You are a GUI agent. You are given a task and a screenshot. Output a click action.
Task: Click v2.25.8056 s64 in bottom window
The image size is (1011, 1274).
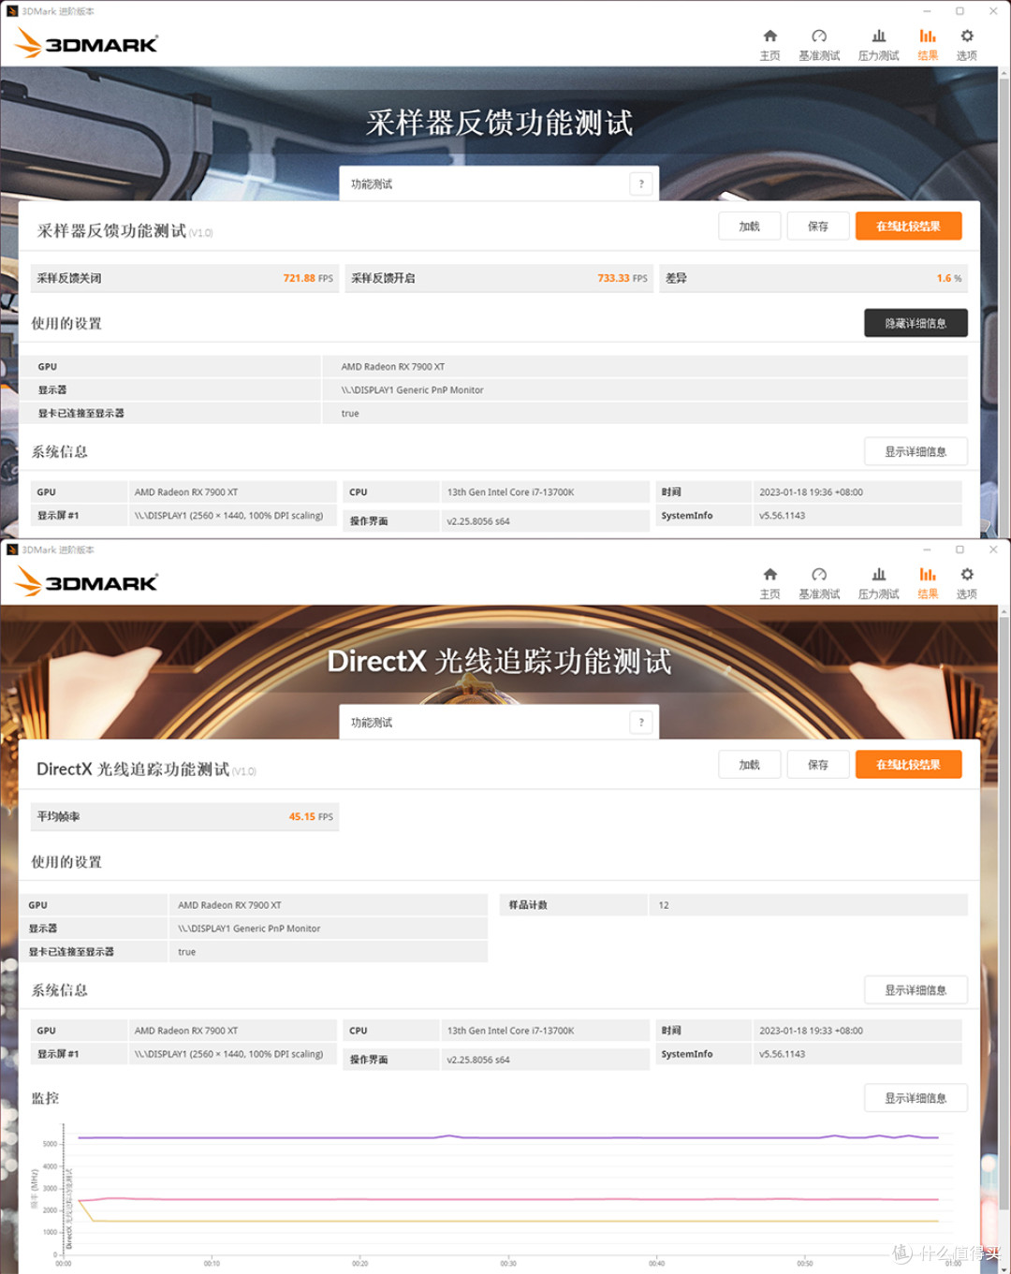[478, 1060]
